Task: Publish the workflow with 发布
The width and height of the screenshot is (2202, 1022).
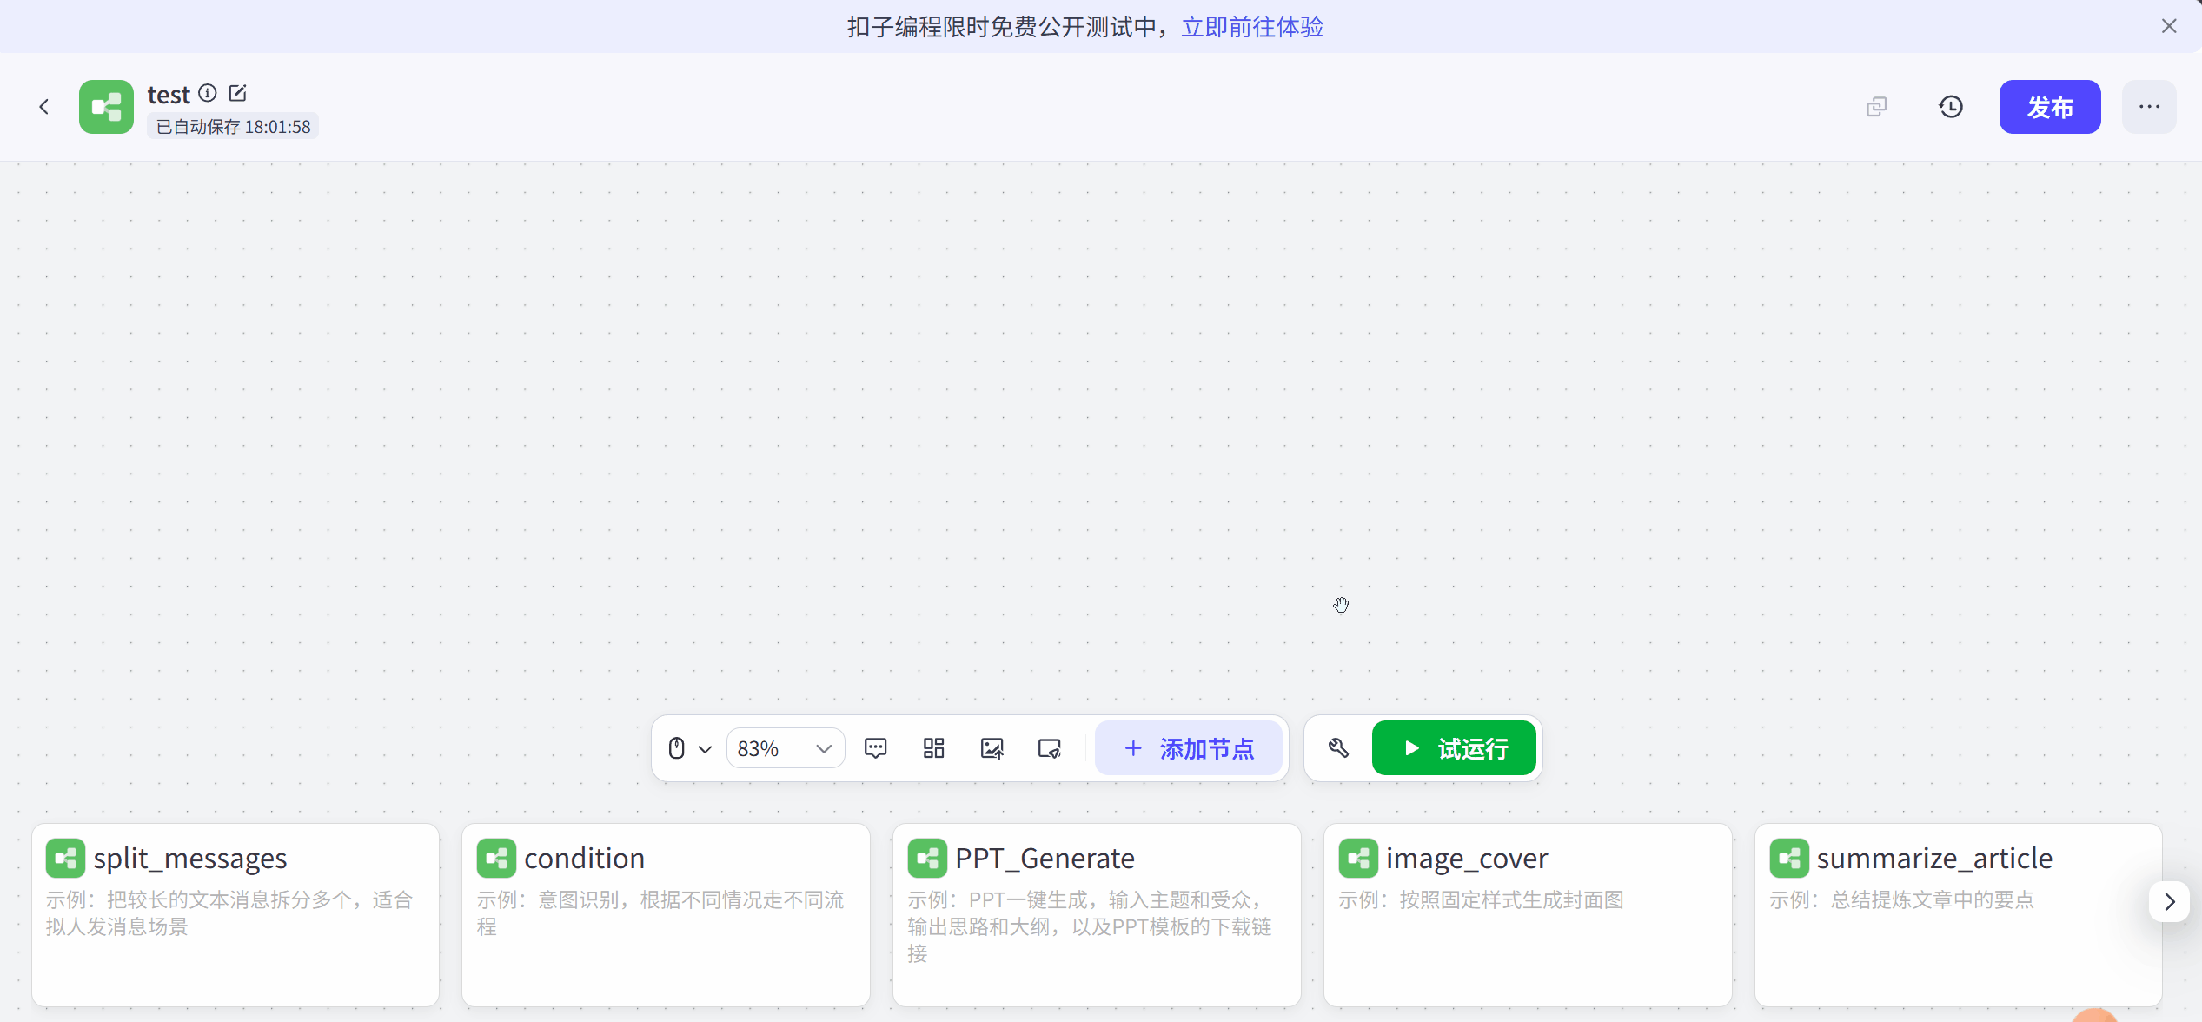Action: click(2050, 107)
